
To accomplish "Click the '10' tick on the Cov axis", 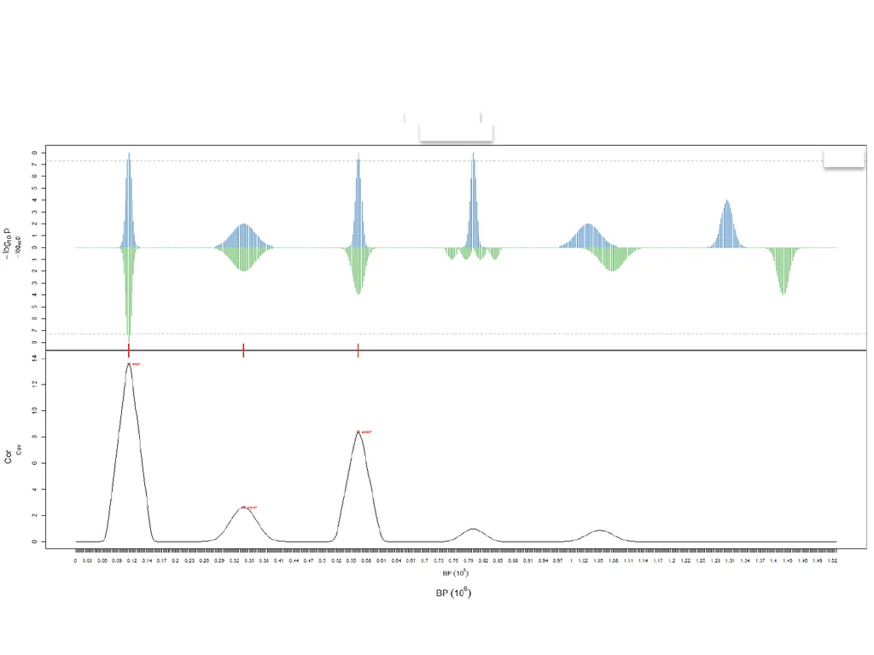I will tap(34, 410).
